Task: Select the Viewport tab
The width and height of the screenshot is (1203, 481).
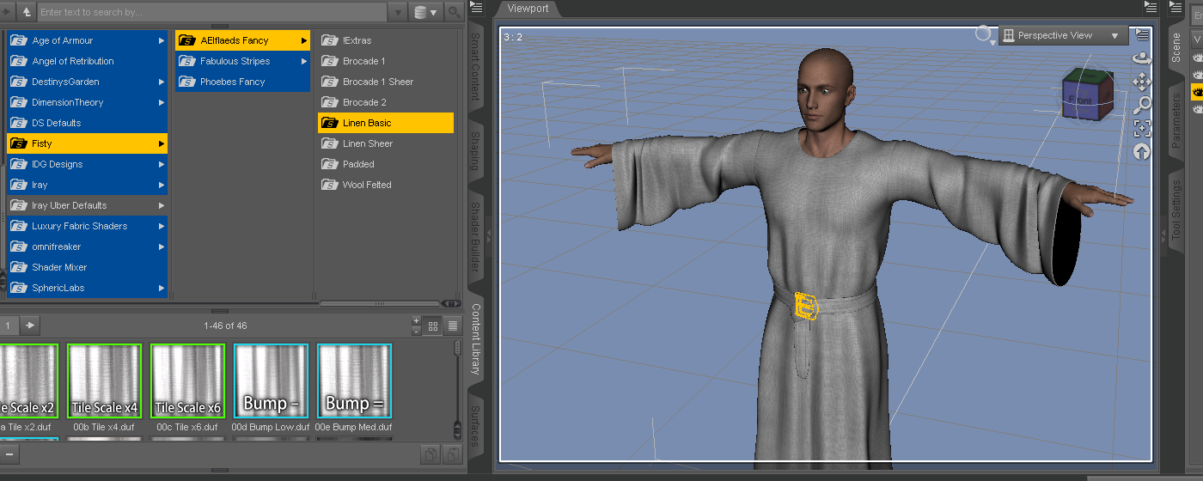Action: click(528, 8)
